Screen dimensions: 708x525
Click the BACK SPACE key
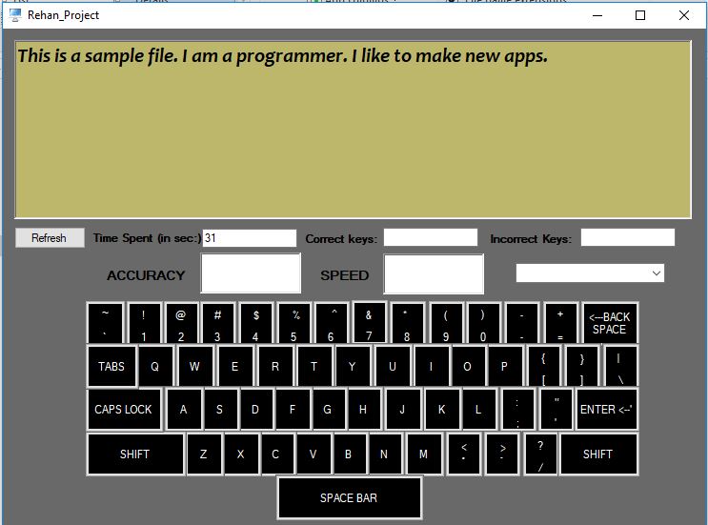(610, 323)
